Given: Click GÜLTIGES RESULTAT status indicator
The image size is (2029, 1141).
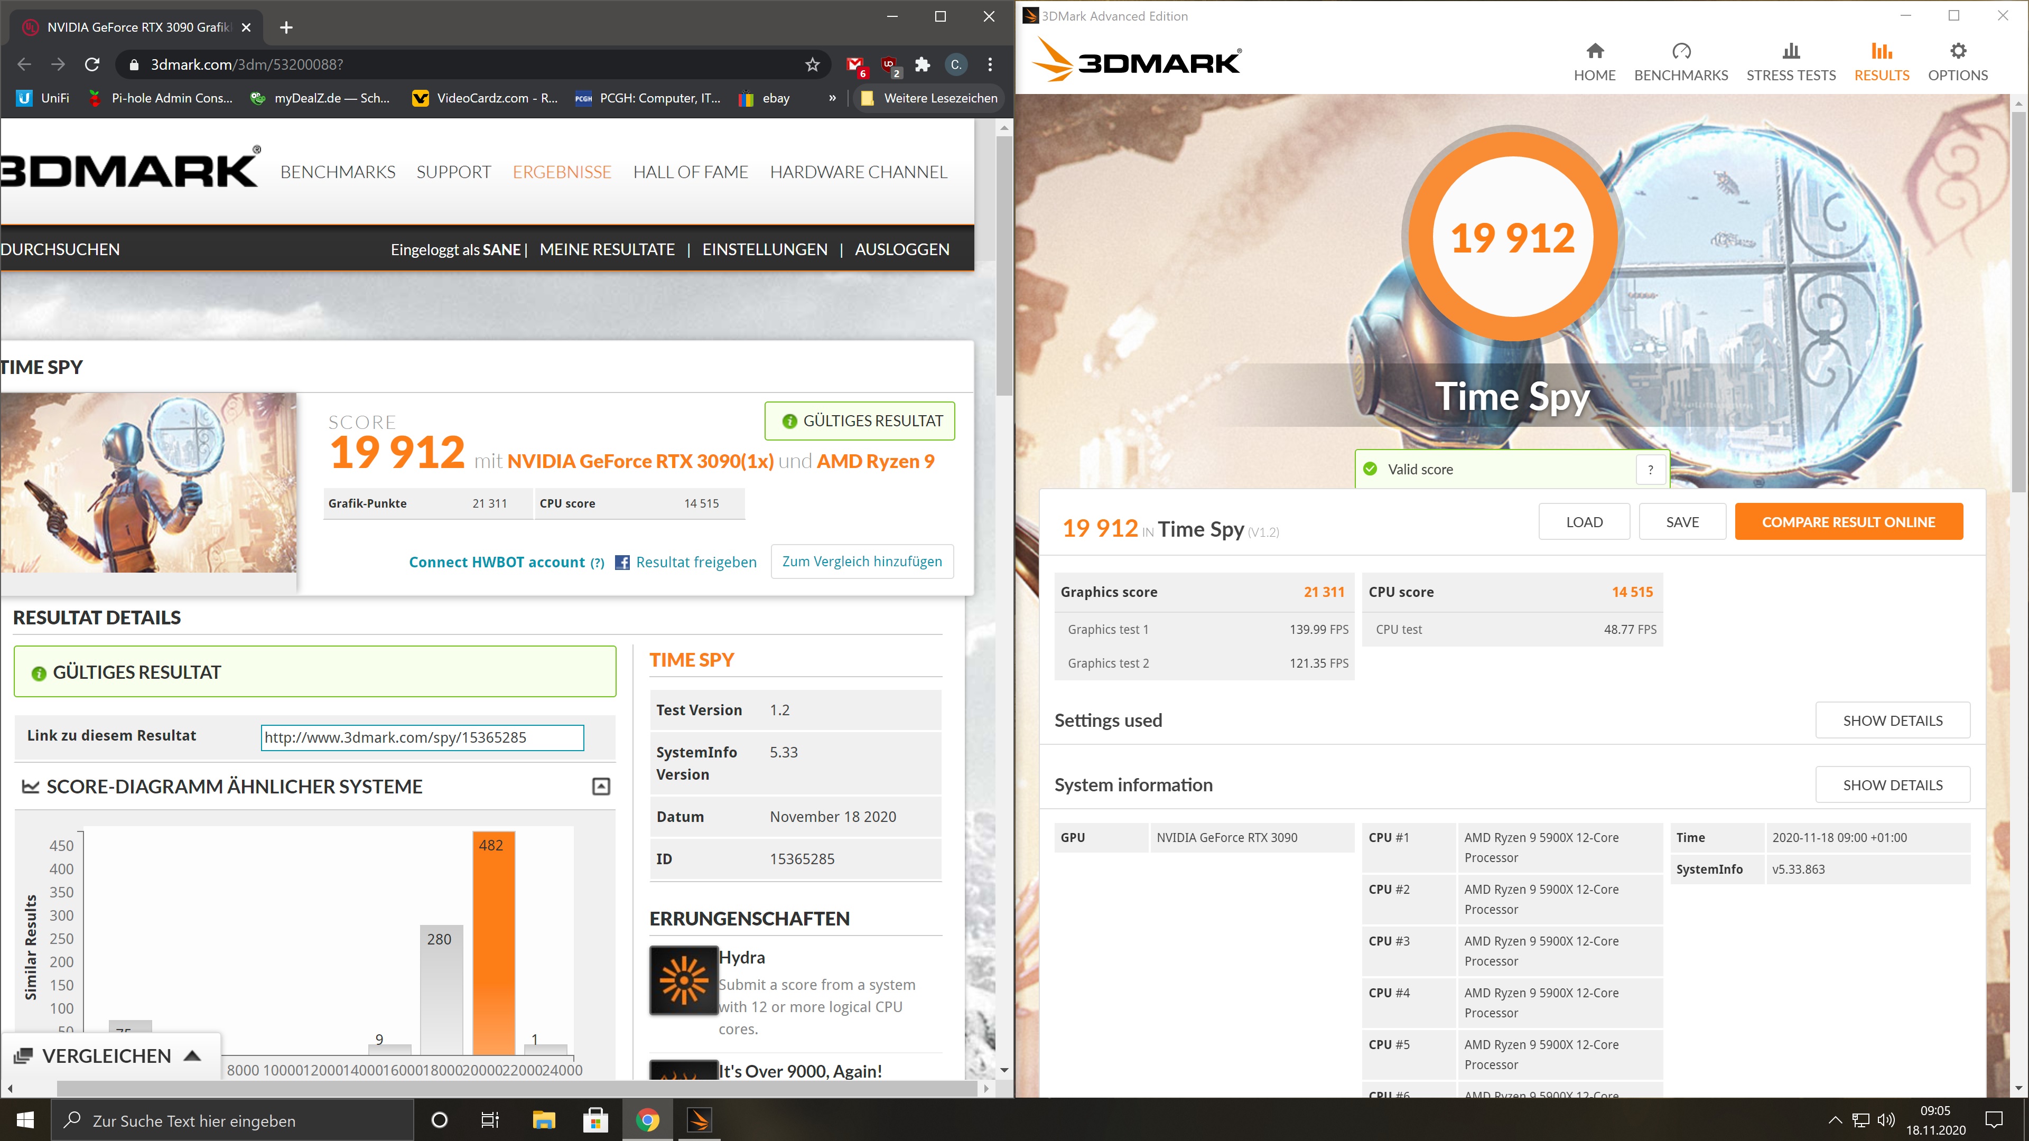Looking at the screenshot, I should tap(313, 671).
